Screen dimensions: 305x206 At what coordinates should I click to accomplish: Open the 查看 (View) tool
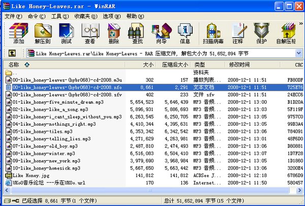coord(90,33)
